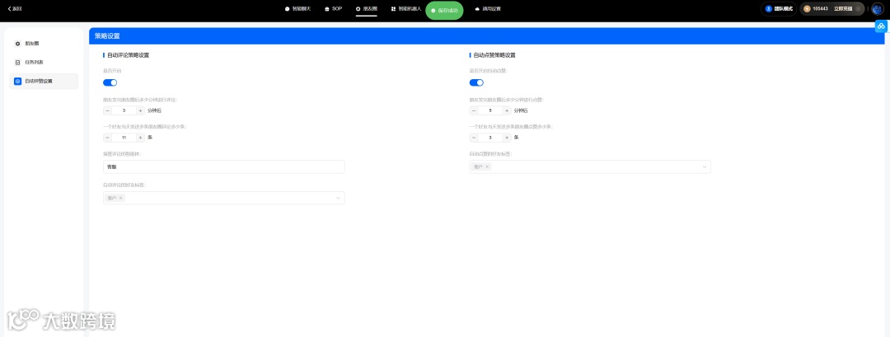Click the 立即充值 recharge link
Screen dimensions: 890x337
pos(843,9)
